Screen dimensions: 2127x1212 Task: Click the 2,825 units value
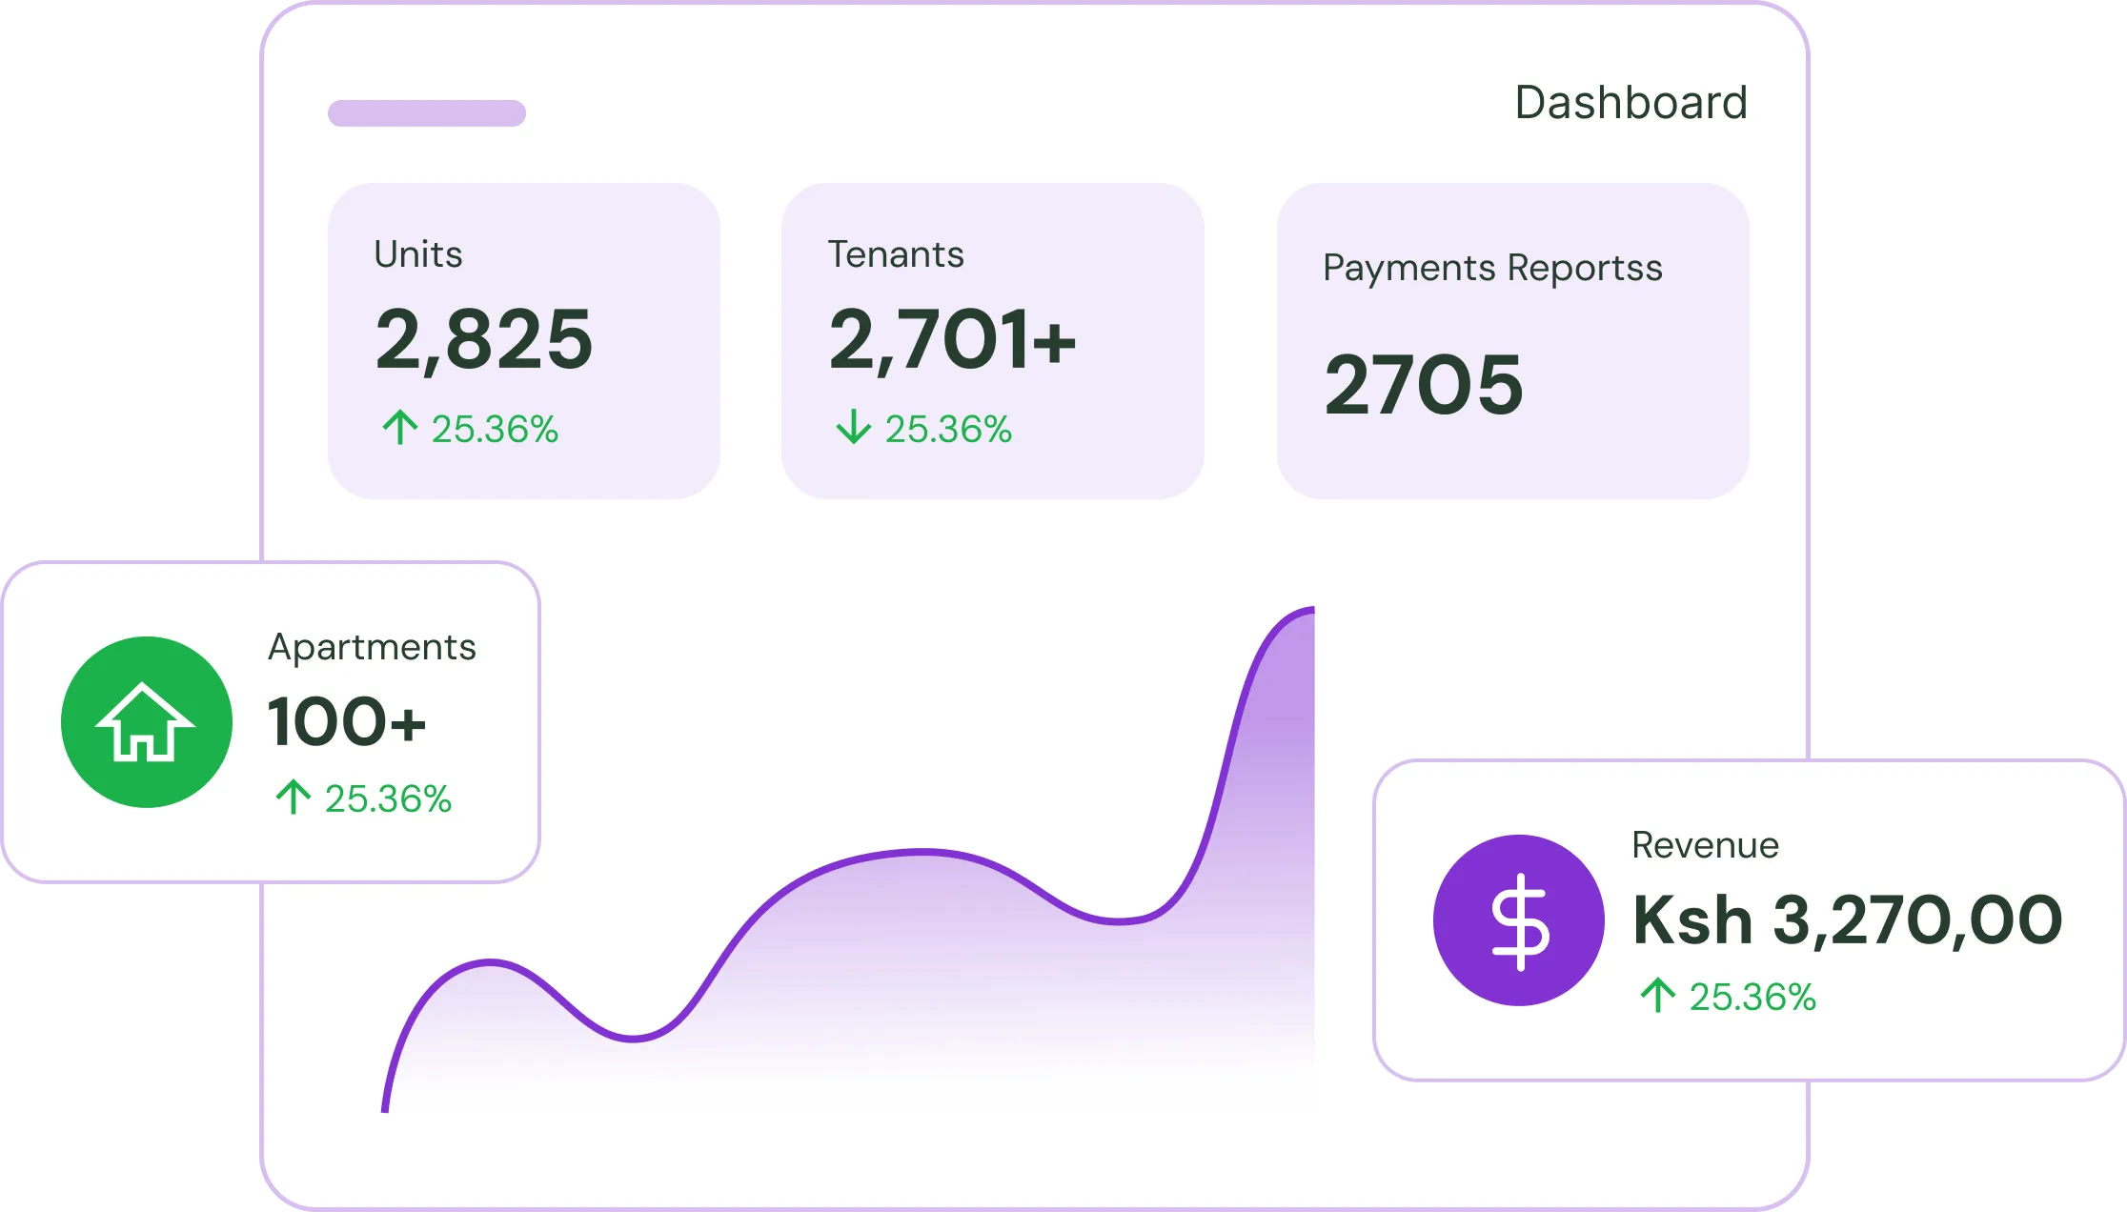[483, 340]
